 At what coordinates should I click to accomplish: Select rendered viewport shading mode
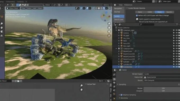tap(104, 8)
